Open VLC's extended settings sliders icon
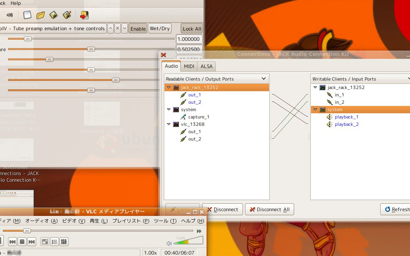Screen dimensions: 410x256 coord(64,242)
